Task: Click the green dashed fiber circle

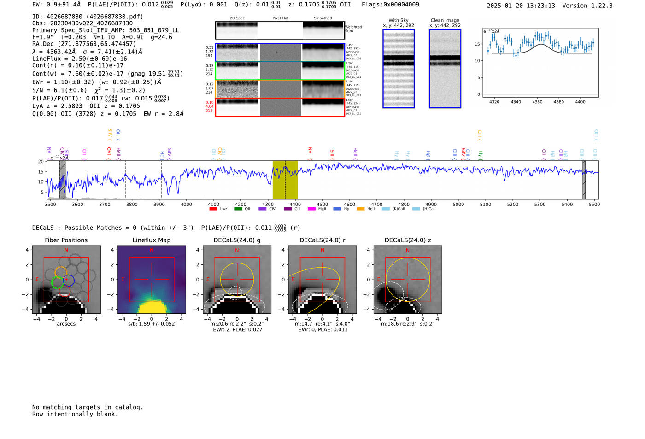Action: [57, 283]
